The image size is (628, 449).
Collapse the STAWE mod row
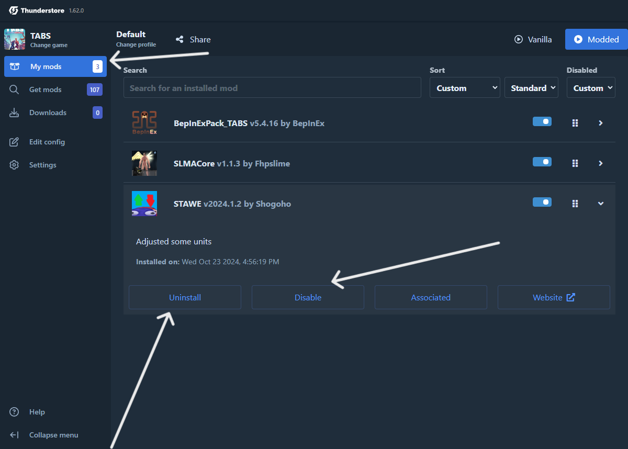601,204
